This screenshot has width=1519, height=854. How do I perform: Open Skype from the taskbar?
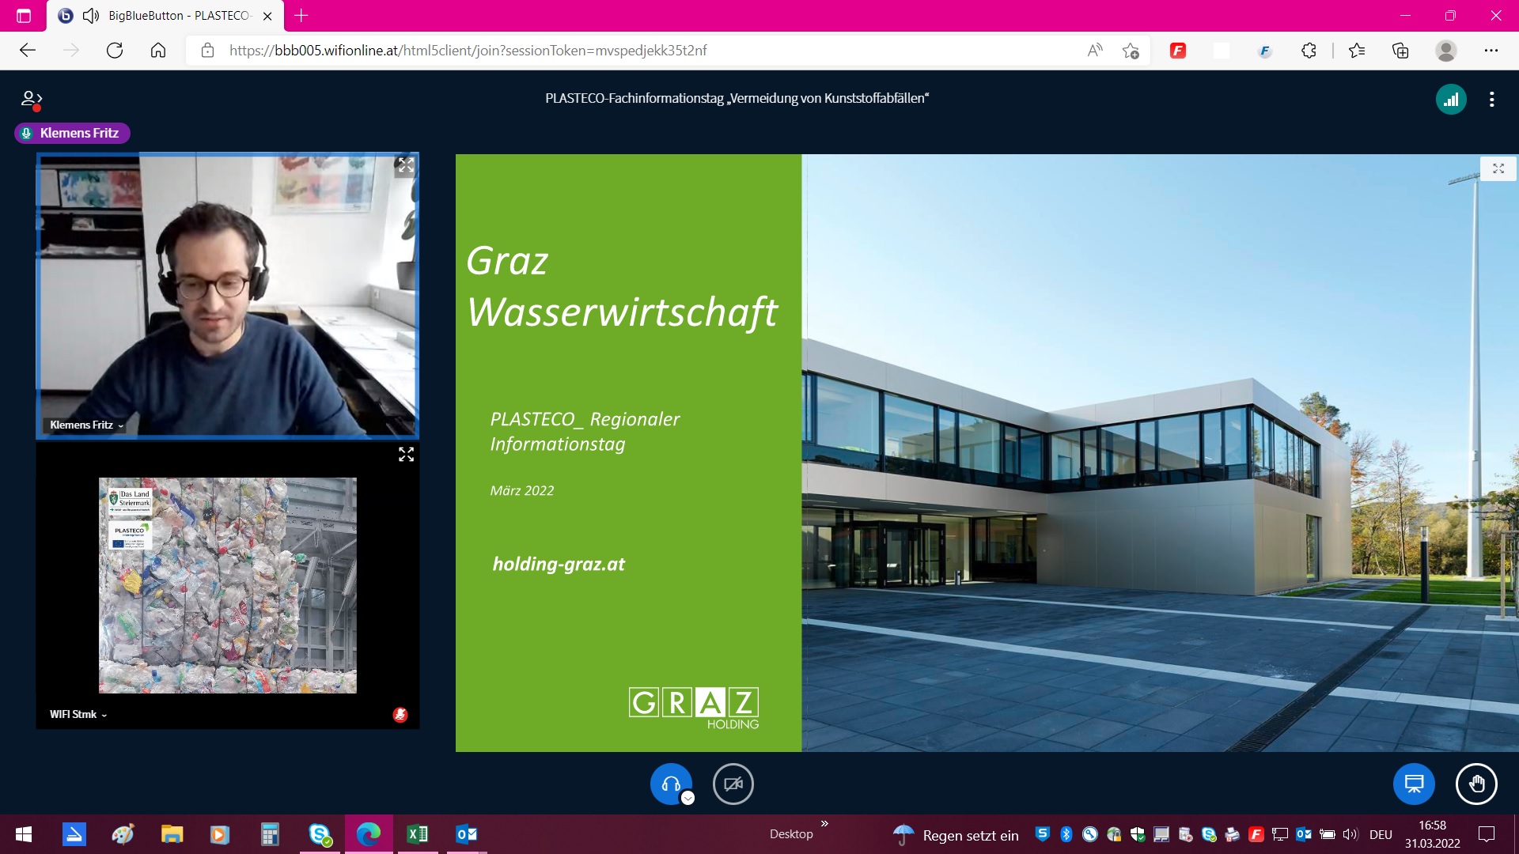tap(320, 834)
